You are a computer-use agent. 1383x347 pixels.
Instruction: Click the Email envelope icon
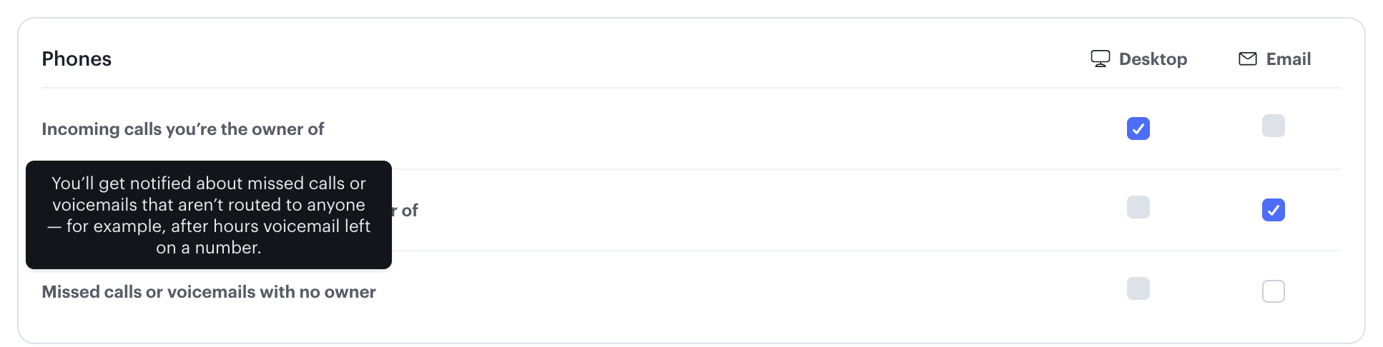[x=1247, y=59]
